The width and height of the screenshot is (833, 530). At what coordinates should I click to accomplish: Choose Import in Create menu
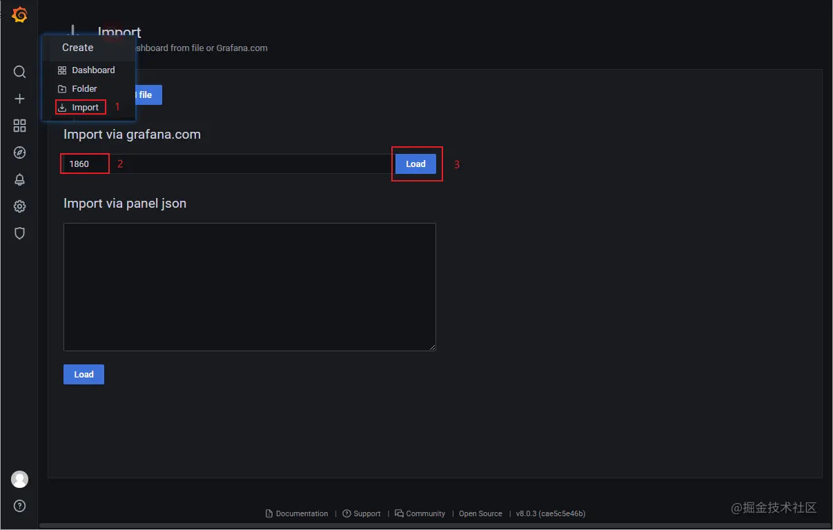pos(79,107)
